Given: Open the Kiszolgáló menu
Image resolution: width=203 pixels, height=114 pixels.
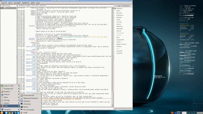Looking at the screenshot, I should point(17,3).
